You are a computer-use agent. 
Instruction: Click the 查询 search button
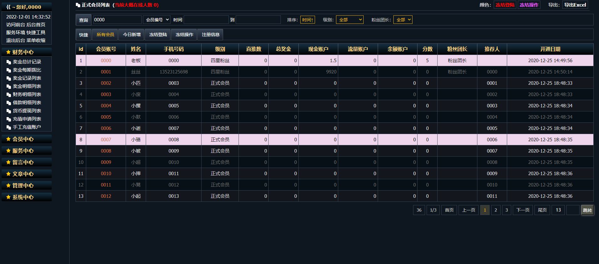pyautogui.click(x=83, y=20)
